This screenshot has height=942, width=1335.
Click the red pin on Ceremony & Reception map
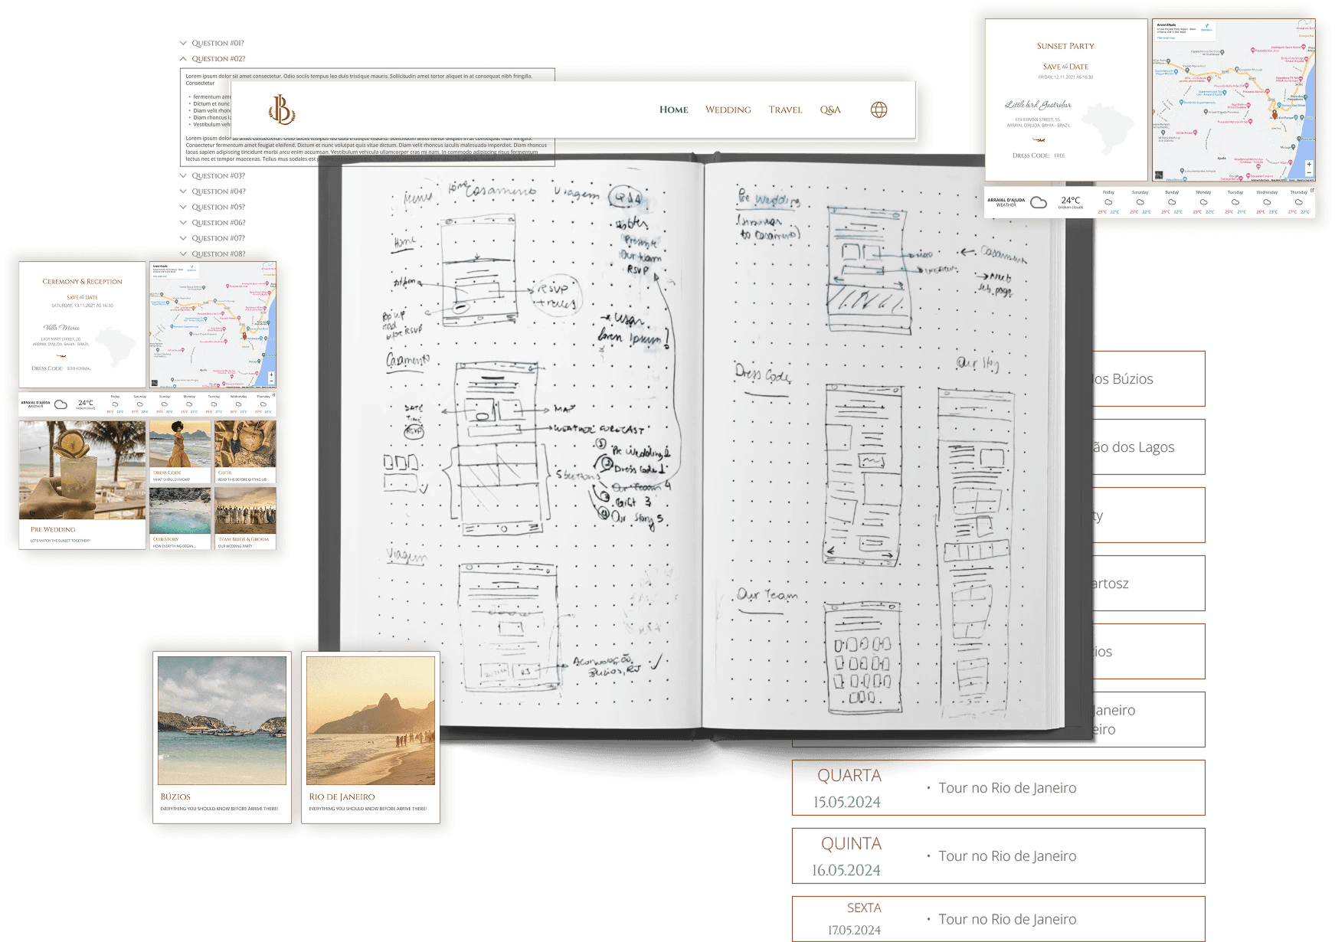pyautogui.click(x=244, y=335)
